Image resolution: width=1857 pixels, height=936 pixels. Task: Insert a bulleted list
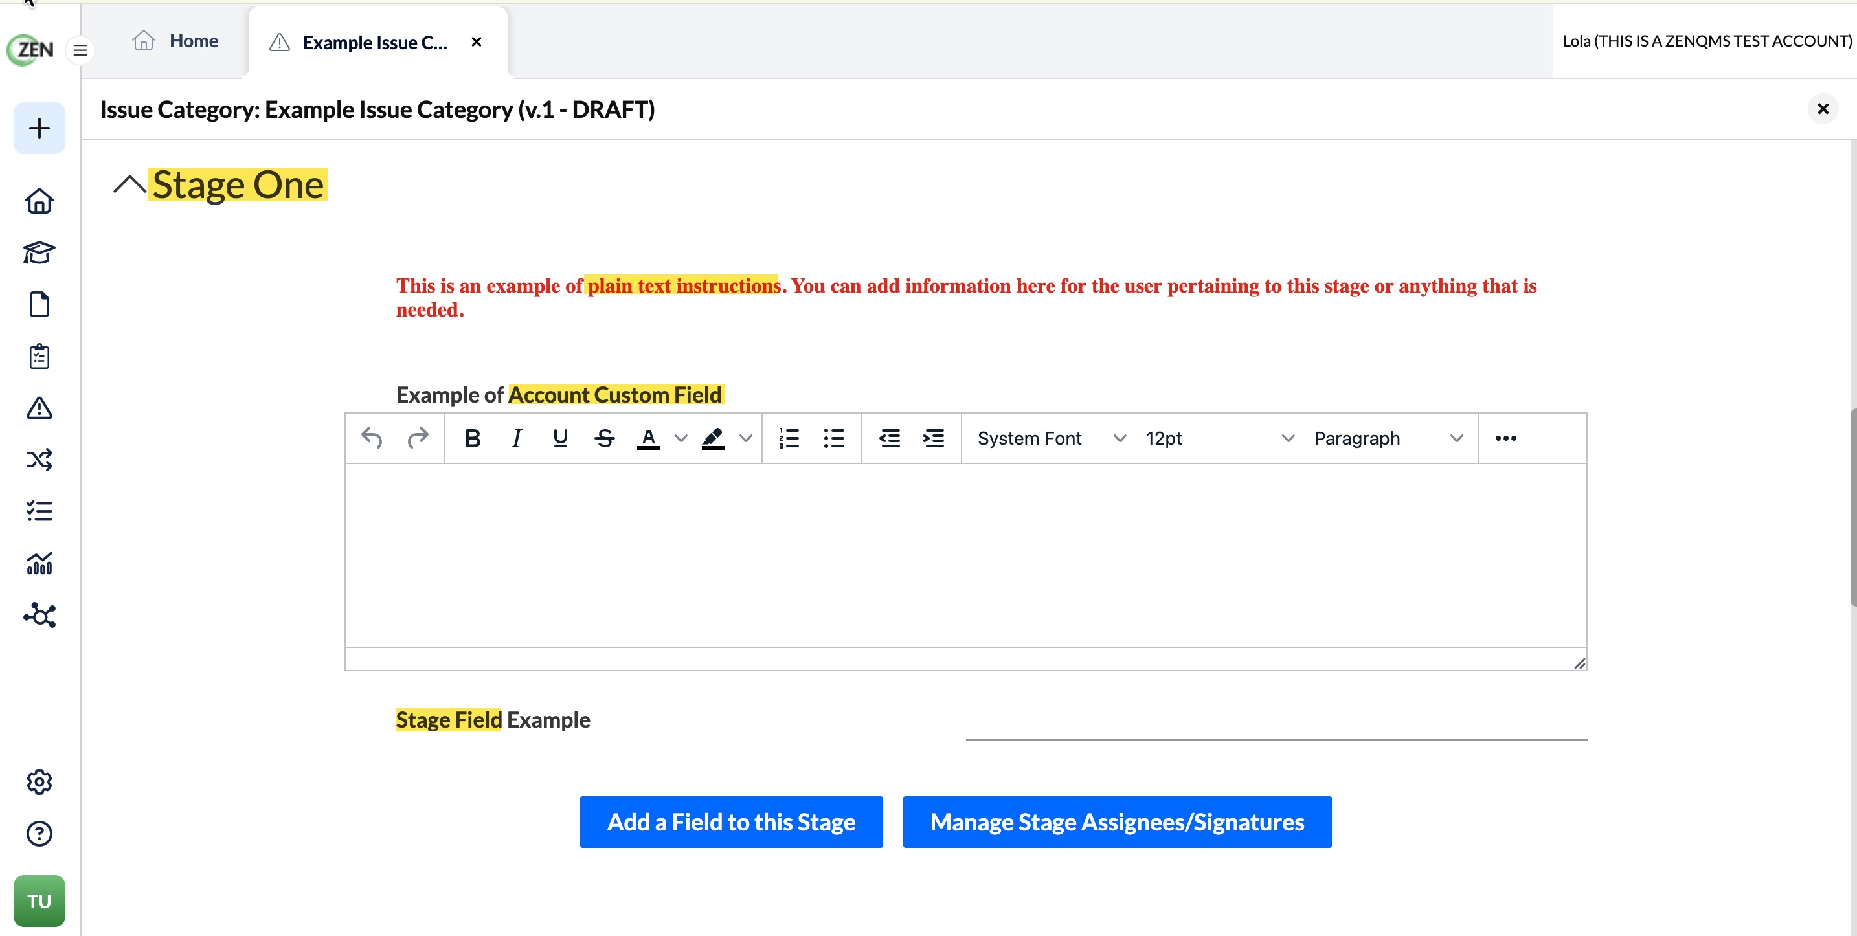[834, 438]
